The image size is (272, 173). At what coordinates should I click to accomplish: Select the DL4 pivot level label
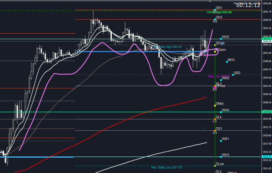click(218, 117)
